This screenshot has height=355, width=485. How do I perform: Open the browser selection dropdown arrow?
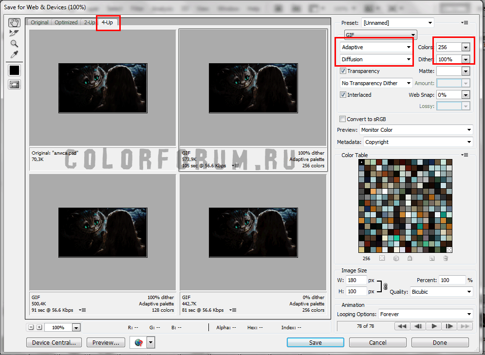click(151, 342)
